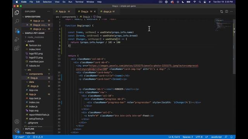The width and height of the screenshot is (248, 139).
Task: Open macOS Control Center icon
Action: (205, 2)
